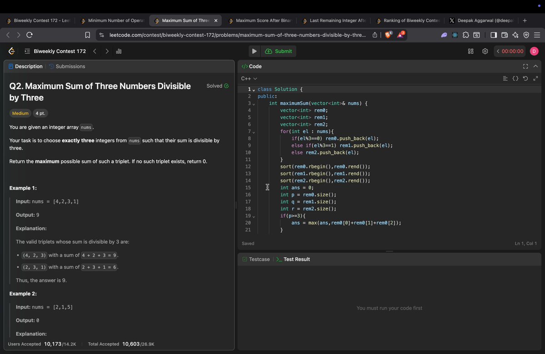Open the VPN shield icon
The width and height of the screenshot is (545, 354).
526,35
